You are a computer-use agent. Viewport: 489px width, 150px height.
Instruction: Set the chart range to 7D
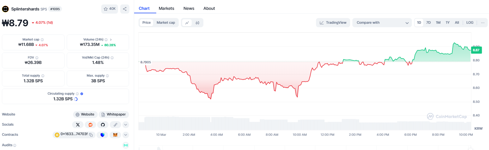pos(428,22)
